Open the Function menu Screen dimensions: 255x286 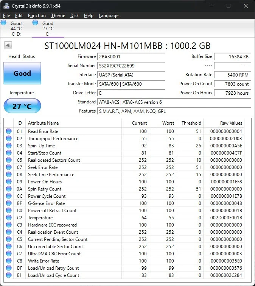37,16
